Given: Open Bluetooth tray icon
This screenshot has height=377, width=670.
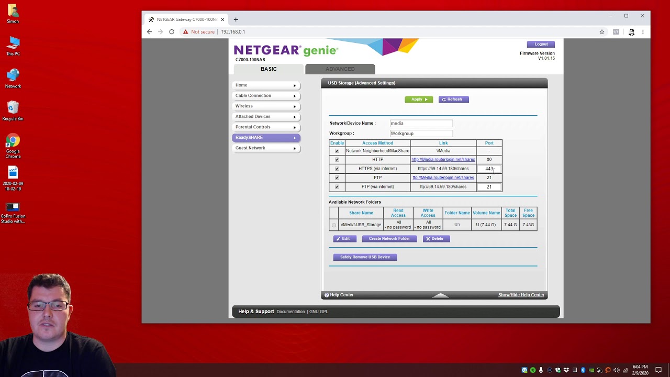Looking at the screenshot, I should coord(583,370).
